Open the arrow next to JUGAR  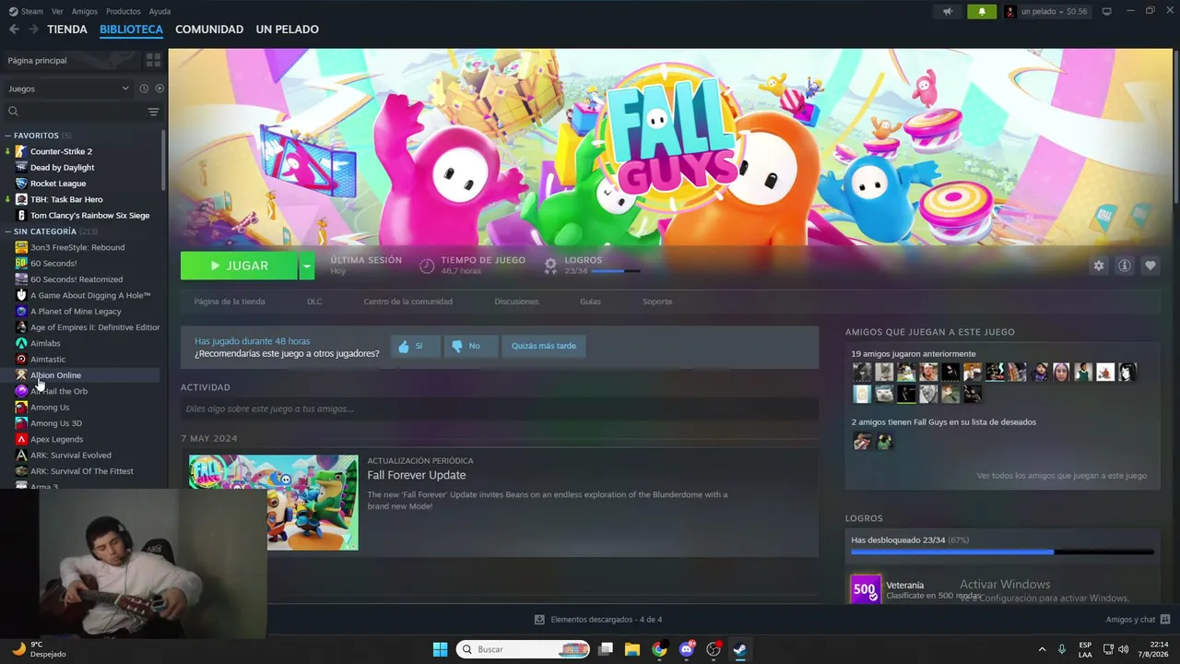point(307,266)
